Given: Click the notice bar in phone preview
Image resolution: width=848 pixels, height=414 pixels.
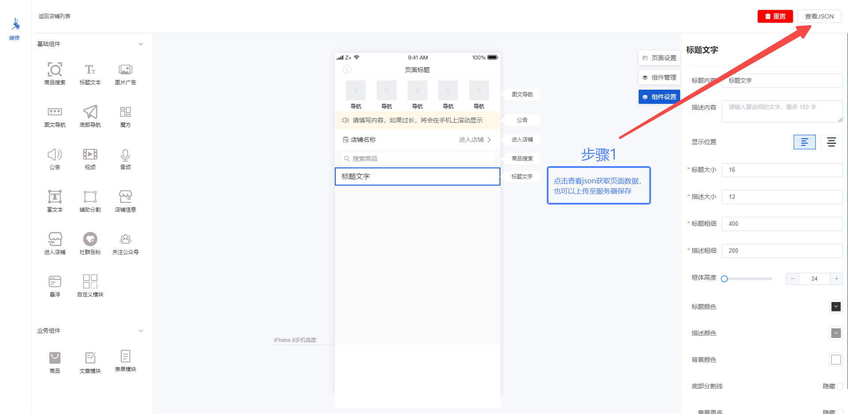Looking at the screenshot, I should pos(417,120).
